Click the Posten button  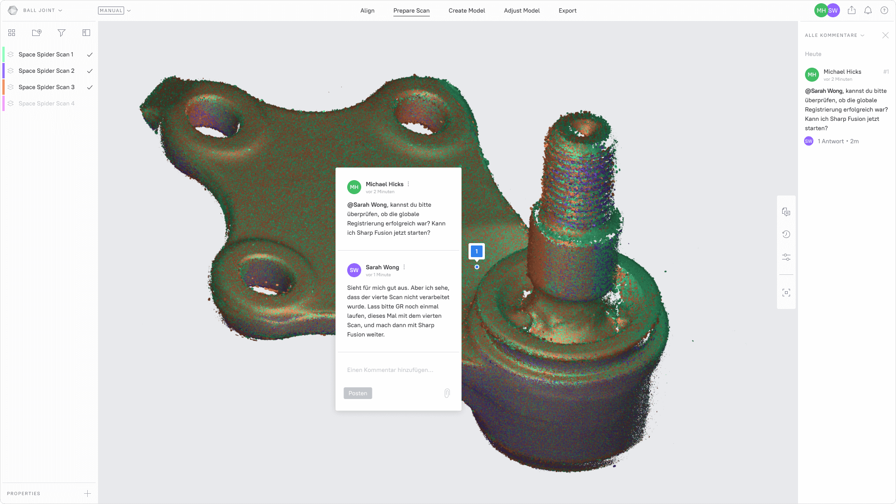pos(358,393)
